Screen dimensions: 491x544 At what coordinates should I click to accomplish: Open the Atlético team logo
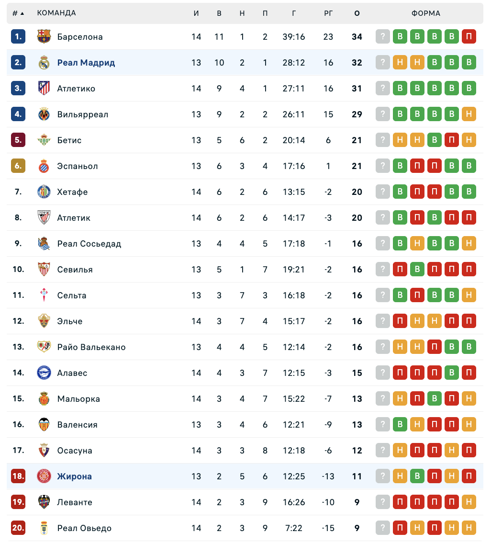[x=44, y=89]
